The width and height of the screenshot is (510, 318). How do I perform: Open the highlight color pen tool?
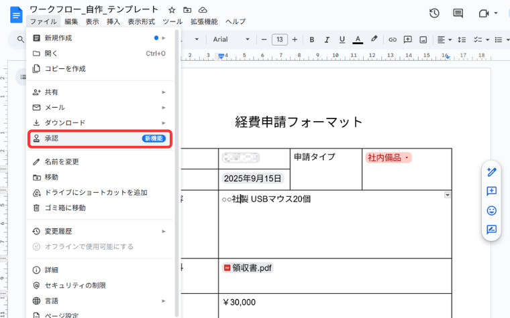point(374,39)
